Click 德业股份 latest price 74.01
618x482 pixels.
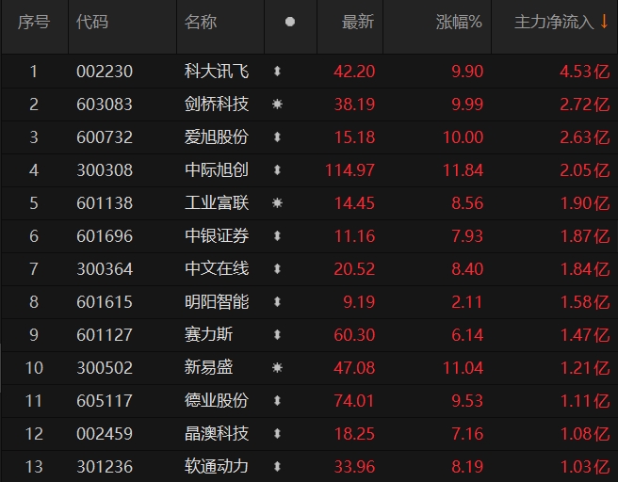coord(354,401)
